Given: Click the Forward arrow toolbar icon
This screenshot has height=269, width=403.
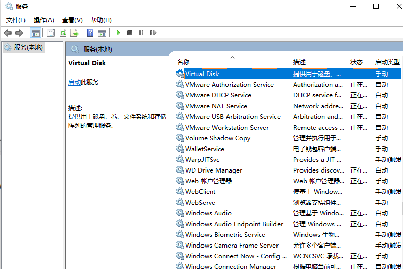Looking at the screenshot, I should click(x=19, y=33).
